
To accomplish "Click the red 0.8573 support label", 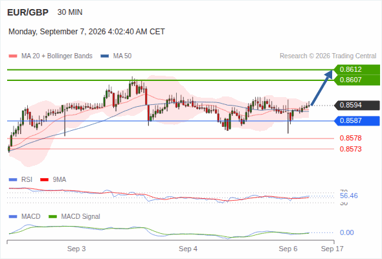I will tap(350, 149).
